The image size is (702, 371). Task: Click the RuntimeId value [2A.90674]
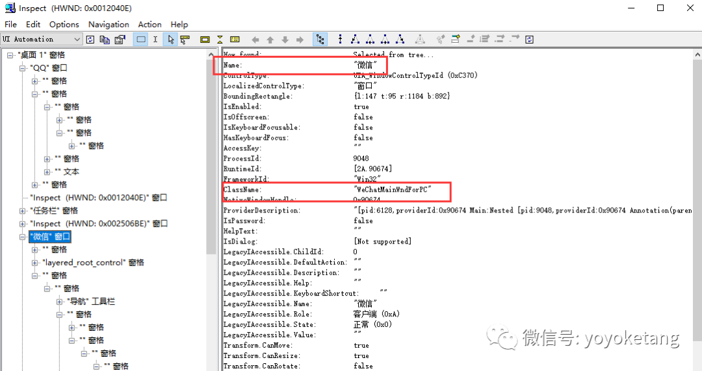click(372, 169)
